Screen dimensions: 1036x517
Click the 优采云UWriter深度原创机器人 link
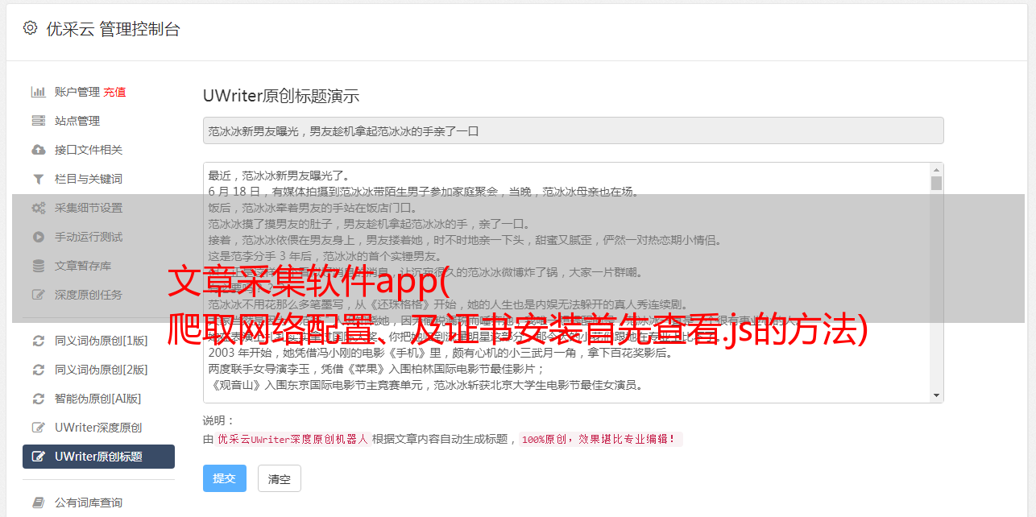point(292,440)
